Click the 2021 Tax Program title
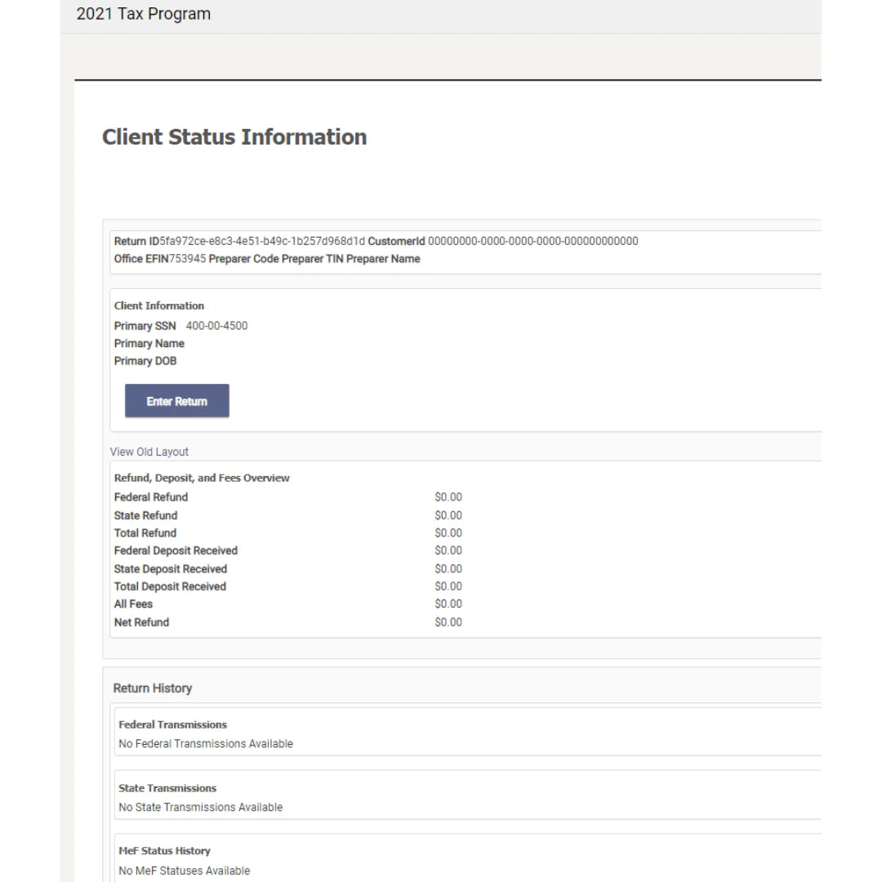882x882 pixels. pos(143,14)
